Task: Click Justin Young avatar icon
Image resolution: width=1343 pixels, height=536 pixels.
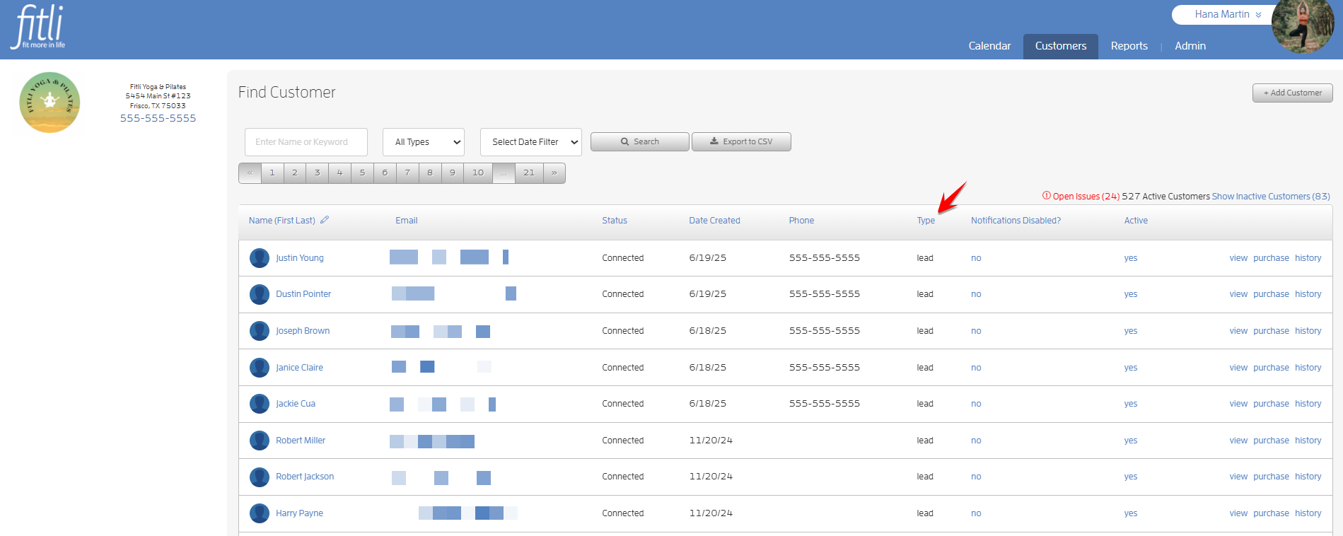Action: [260, 258]
